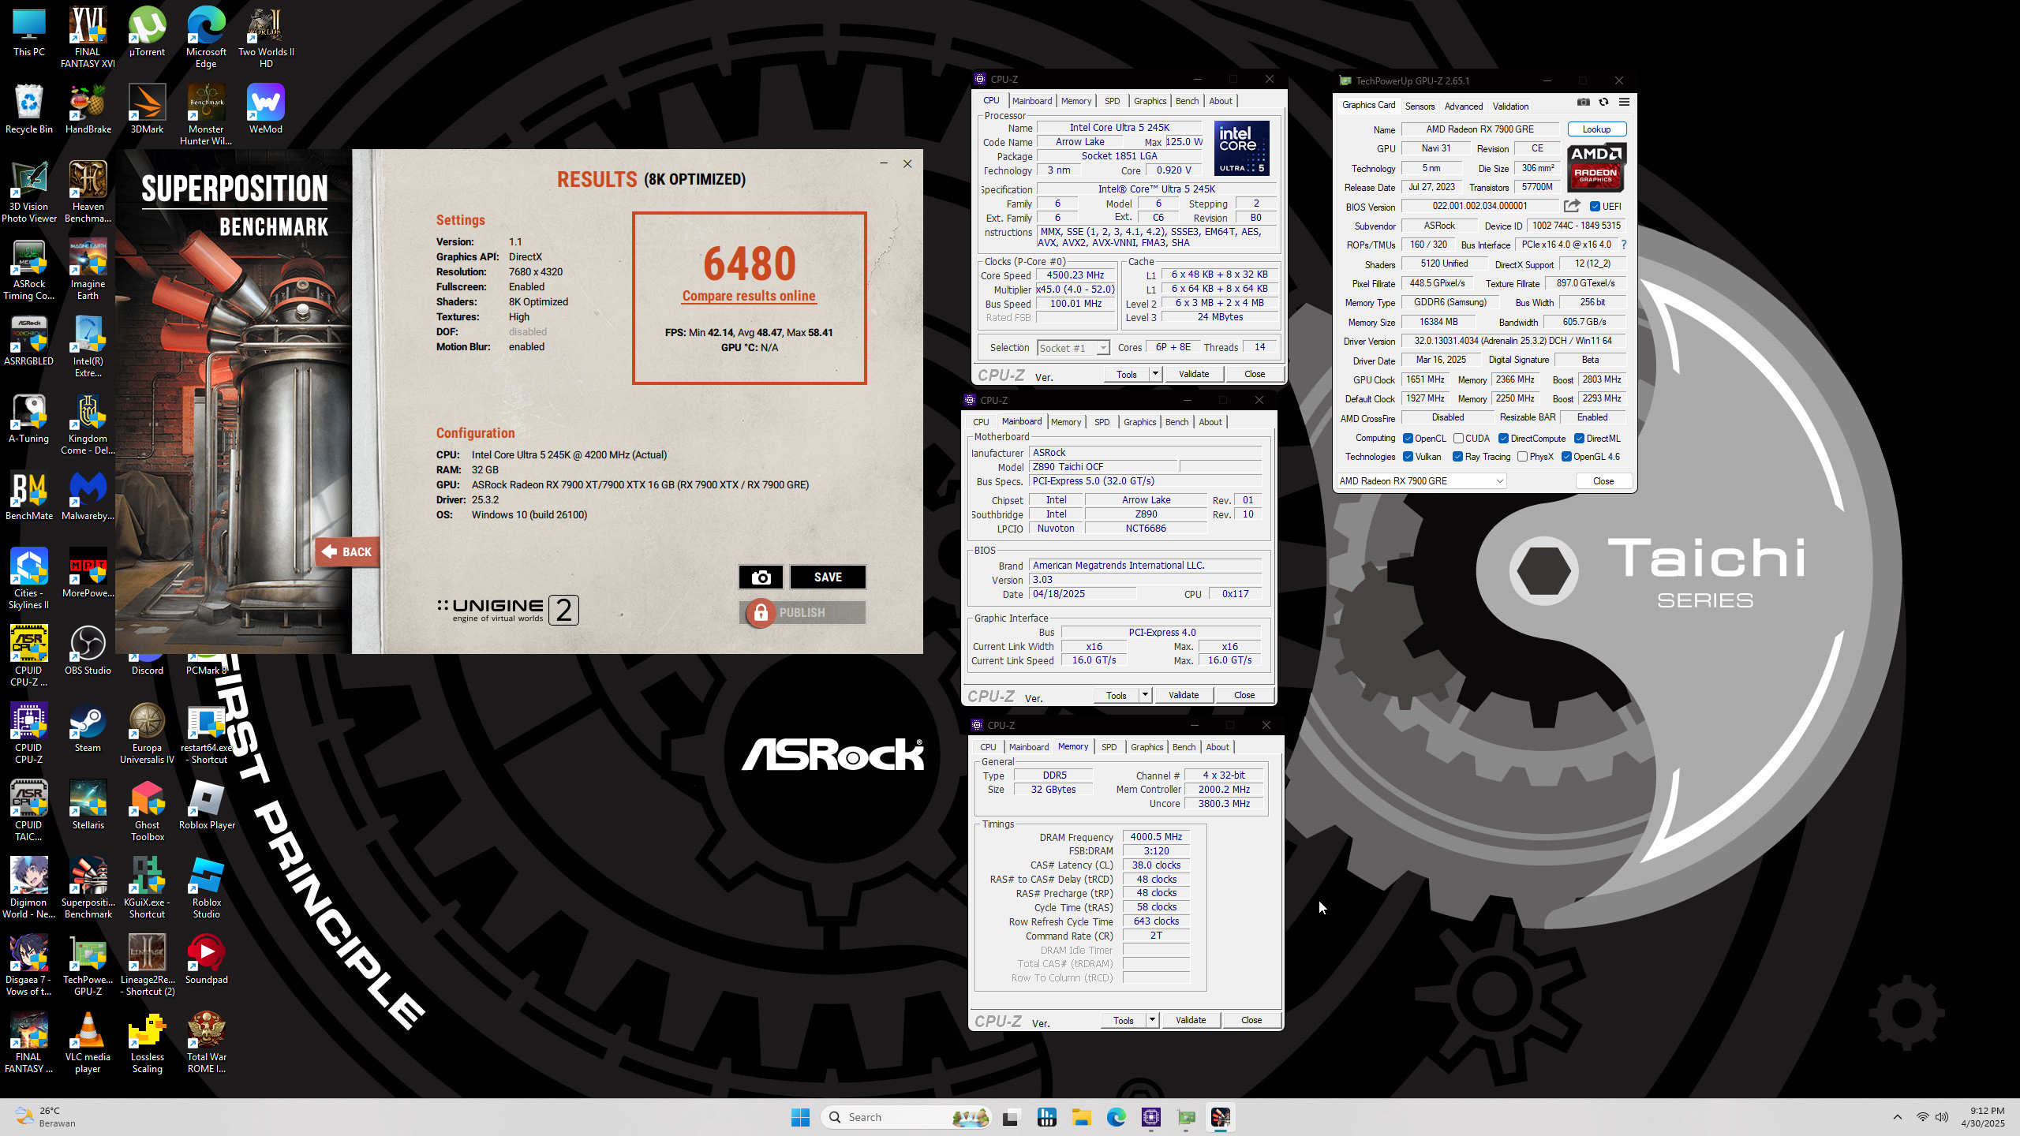
Task: Open the WeMod desktop icon
Action: click(x=265, y=110)
